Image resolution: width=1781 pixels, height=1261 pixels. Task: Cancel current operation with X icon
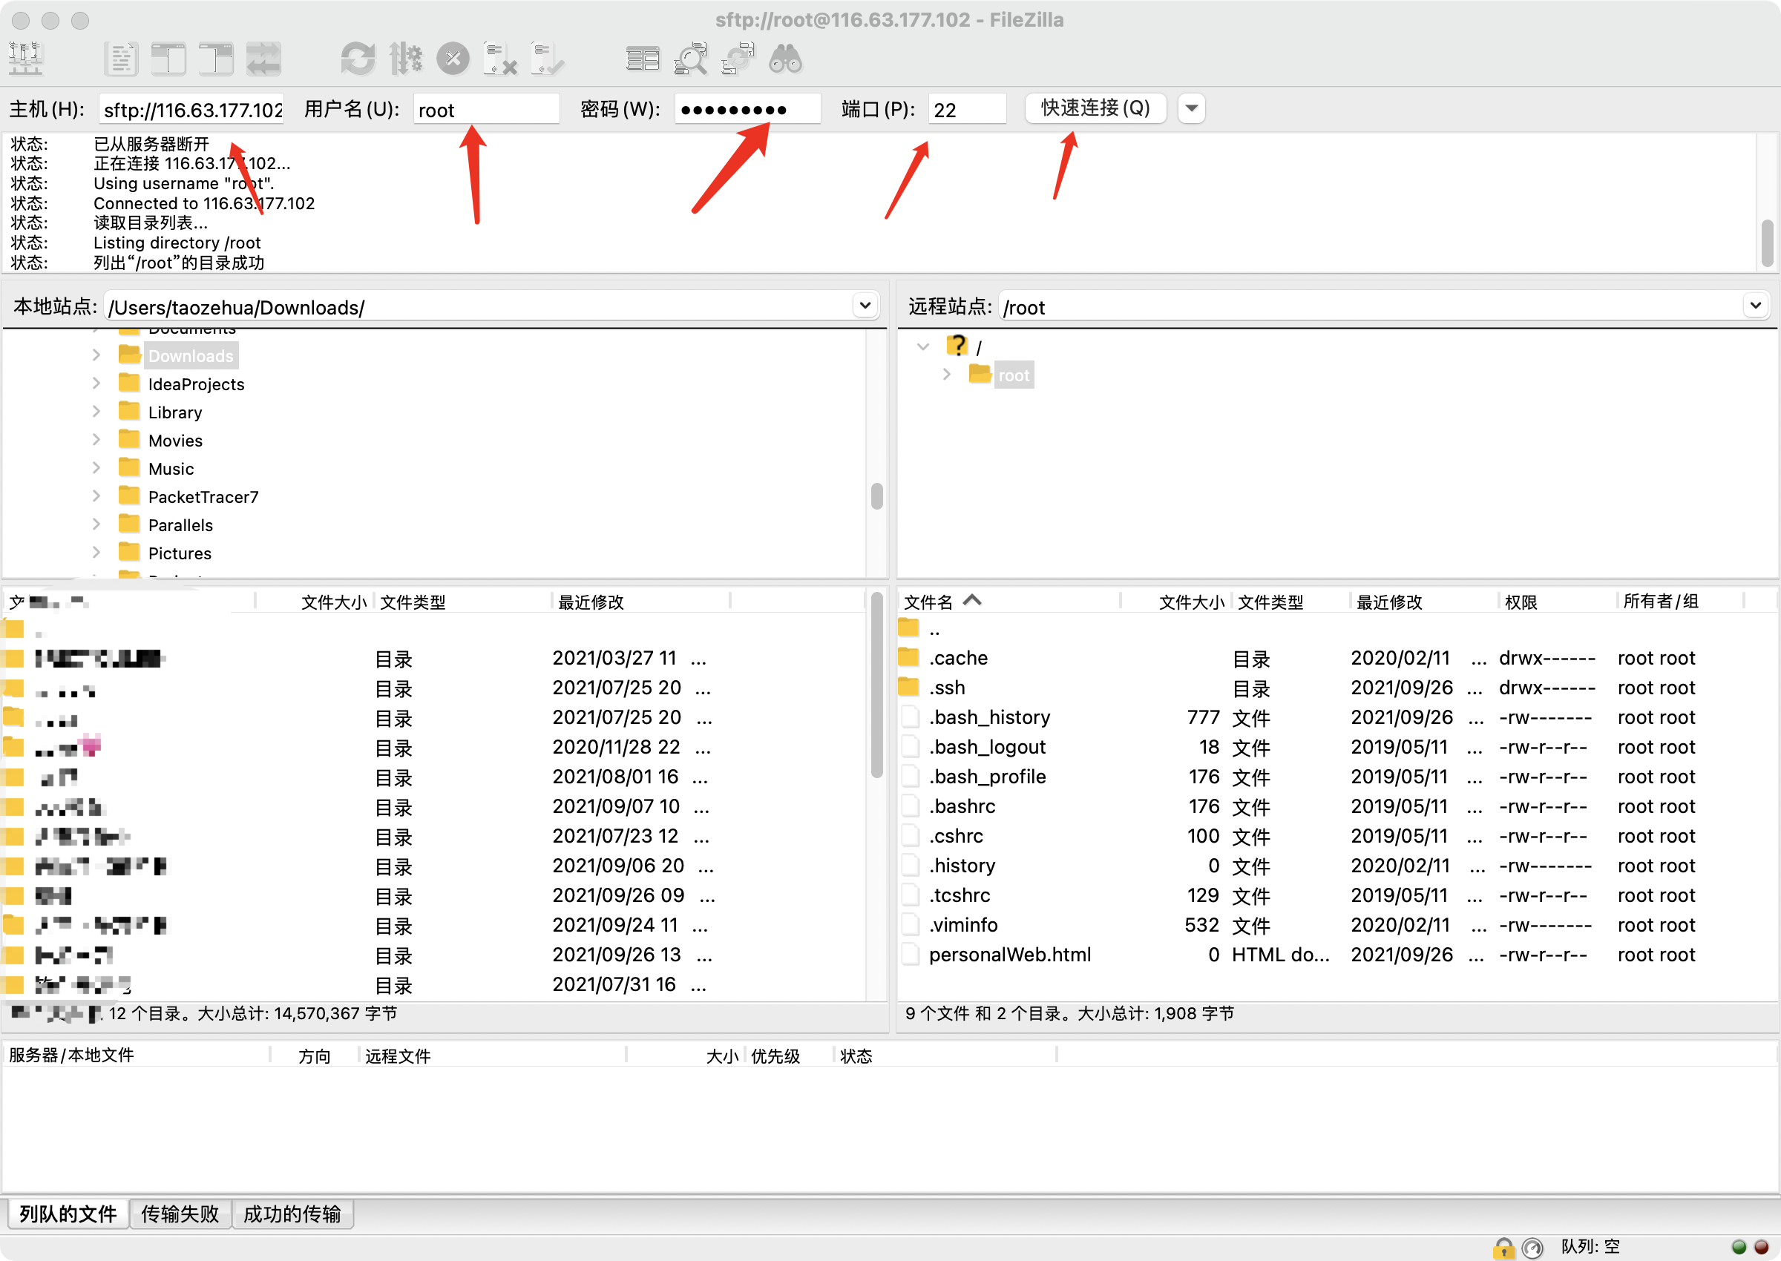[453, 59]
